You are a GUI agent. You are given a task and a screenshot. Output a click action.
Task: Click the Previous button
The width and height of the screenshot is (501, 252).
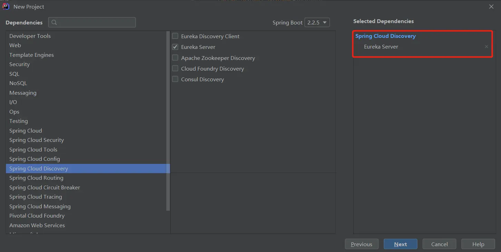pos(362,244)
